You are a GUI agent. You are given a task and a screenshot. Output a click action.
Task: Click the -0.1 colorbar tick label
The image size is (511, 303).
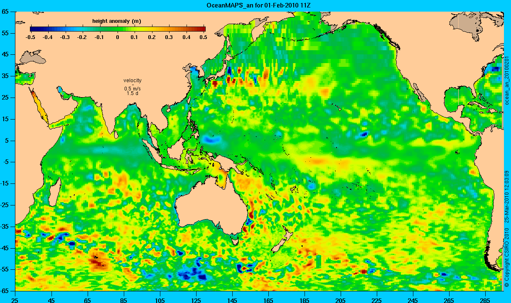[x=100, y=37]
